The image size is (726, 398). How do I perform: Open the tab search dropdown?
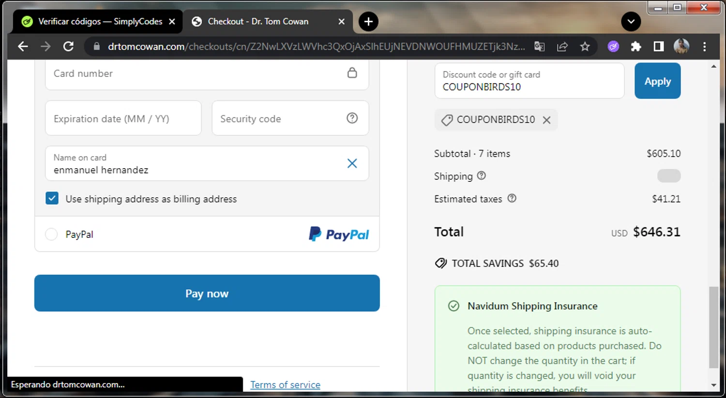tap(631, 21)
